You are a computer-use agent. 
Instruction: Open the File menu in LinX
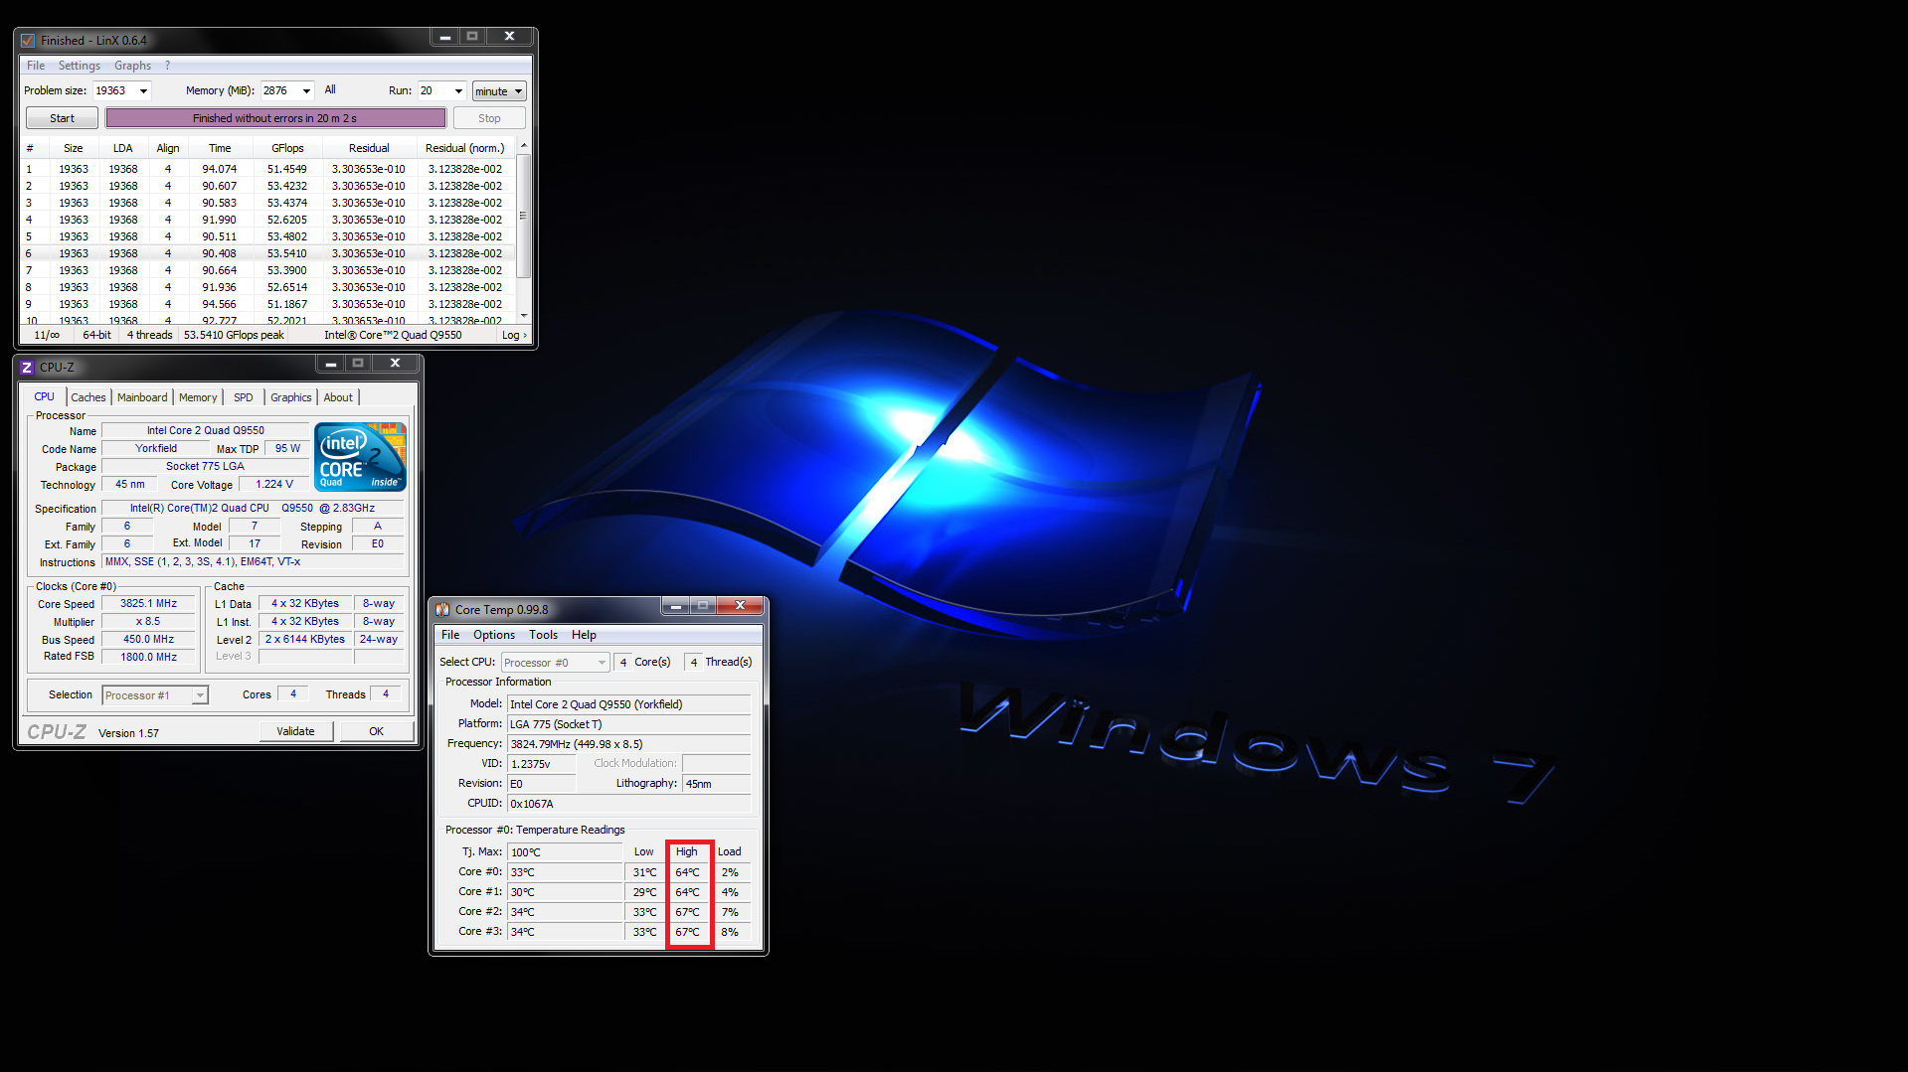pos(36,66)
